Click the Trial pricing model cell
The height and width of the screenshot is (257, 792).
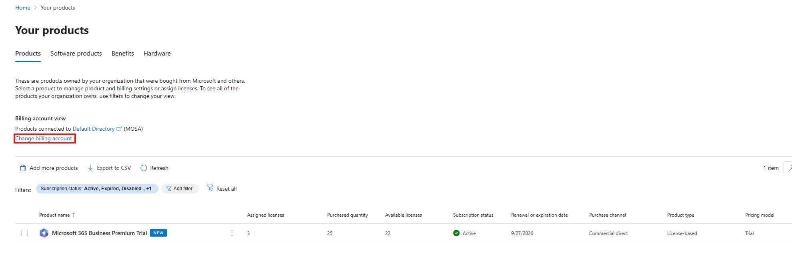click(x=750, y=233)
